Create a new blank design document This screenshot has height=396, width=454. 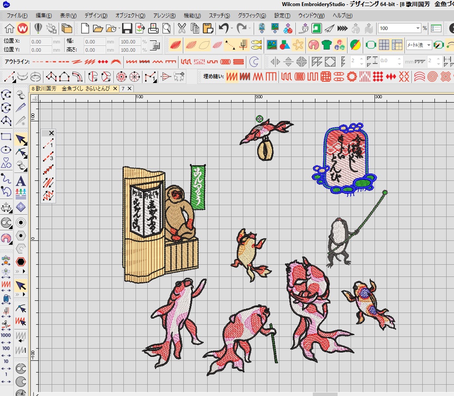click(x=85, y=28)
